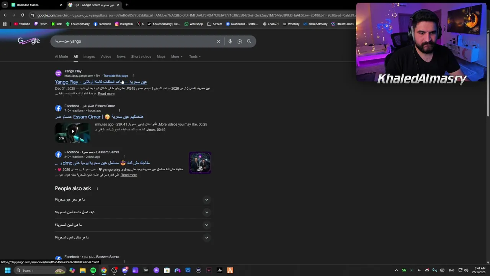
Task: Open the StreamCharts bookmark
Action: click(342, 24)
